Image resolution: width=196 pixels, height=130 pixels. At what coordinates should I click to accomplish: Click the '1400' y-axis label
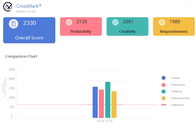(11, 97)
